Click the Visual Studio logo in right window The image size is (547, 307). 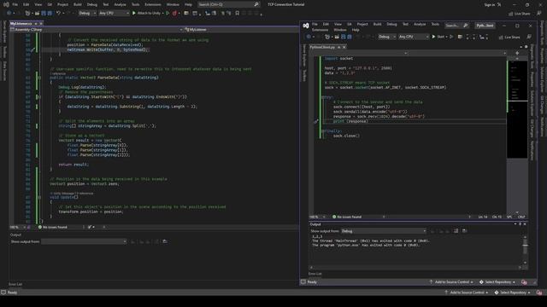(306, 26)
